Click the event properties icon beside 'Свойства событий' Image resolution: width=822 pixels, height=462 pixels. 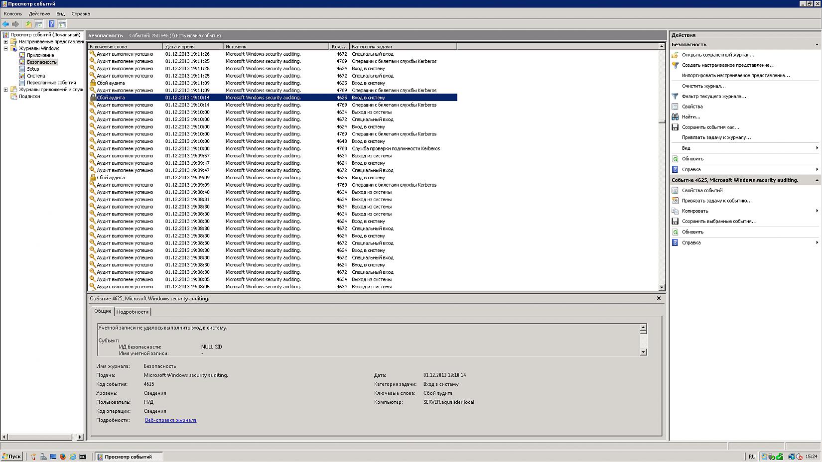(675, 190)
